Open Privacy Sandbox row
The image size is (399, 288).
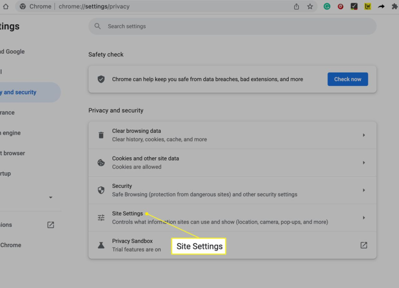point(232,245)
